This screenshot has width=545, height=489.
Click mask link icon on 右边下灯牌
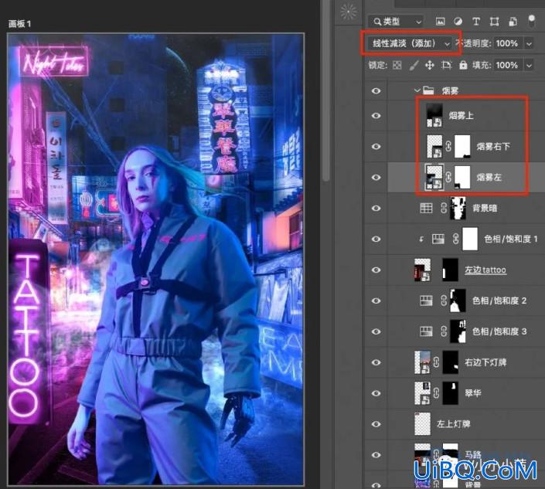(437, 362)
